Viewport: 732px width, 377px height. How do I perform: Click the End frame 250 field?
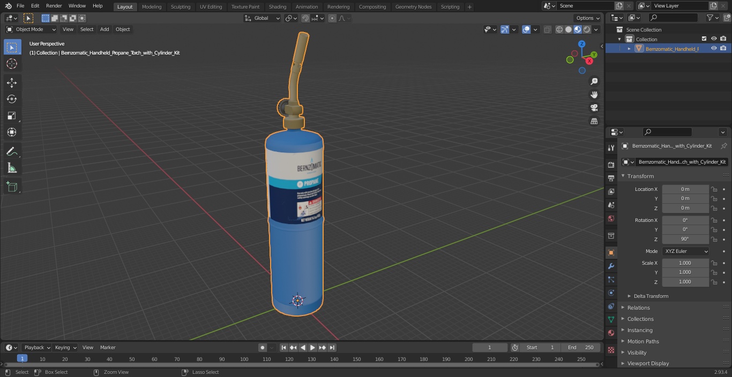[581, 348]
